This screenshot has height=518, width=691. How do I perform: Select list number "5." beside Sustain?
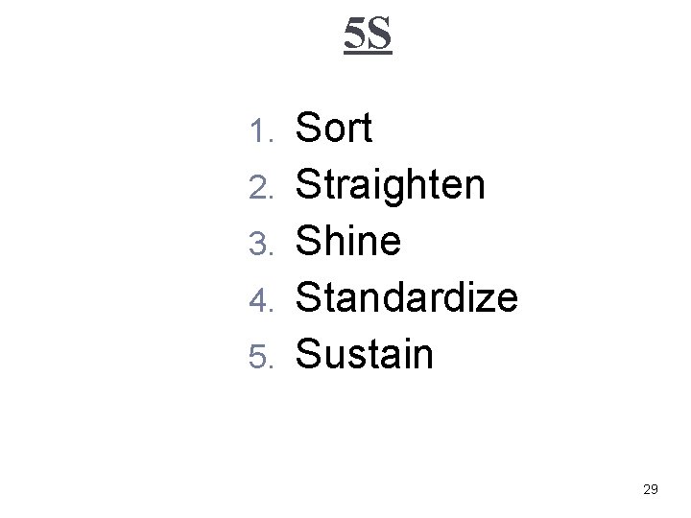pyautogui.click(x=262, y=358)
